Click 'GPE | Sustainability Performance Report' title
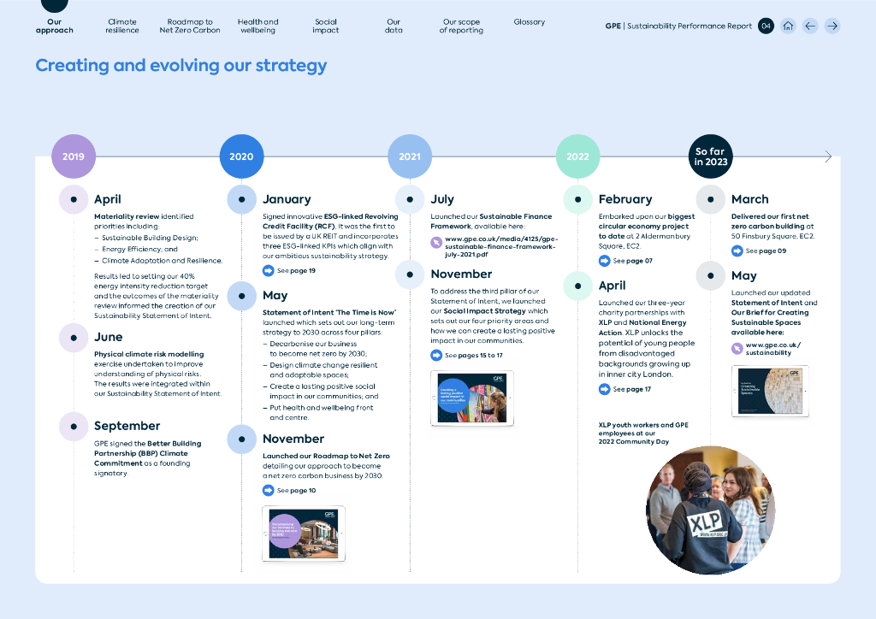The width and height of the screenshot is (876, 619). pyautogui.click(x=678, y=26)
